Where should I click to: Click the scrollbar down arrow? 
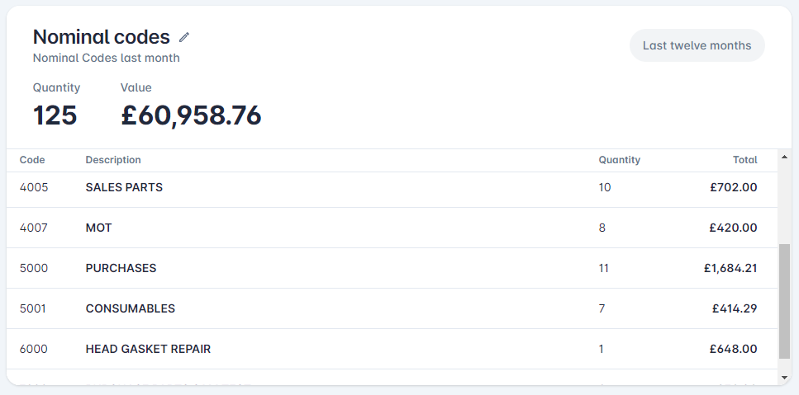coord(784,377)
